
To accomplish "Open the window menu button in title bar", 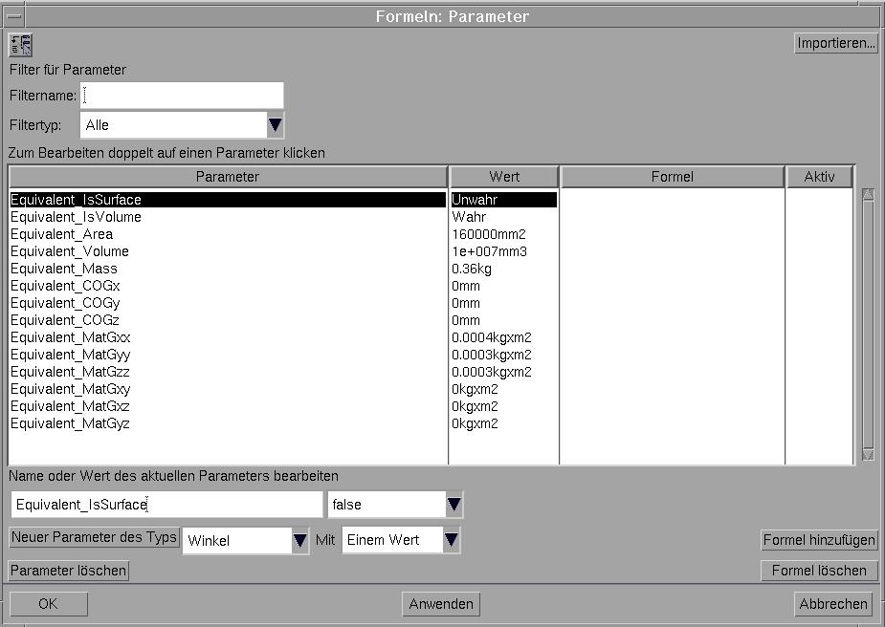I will [13, 16].
